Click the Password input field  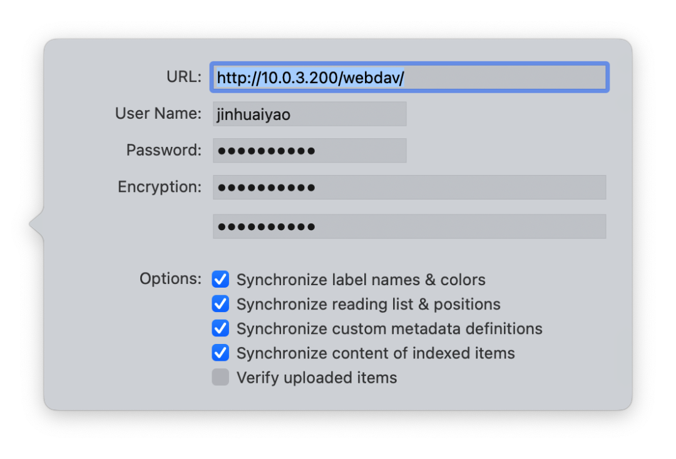(309, 150)
